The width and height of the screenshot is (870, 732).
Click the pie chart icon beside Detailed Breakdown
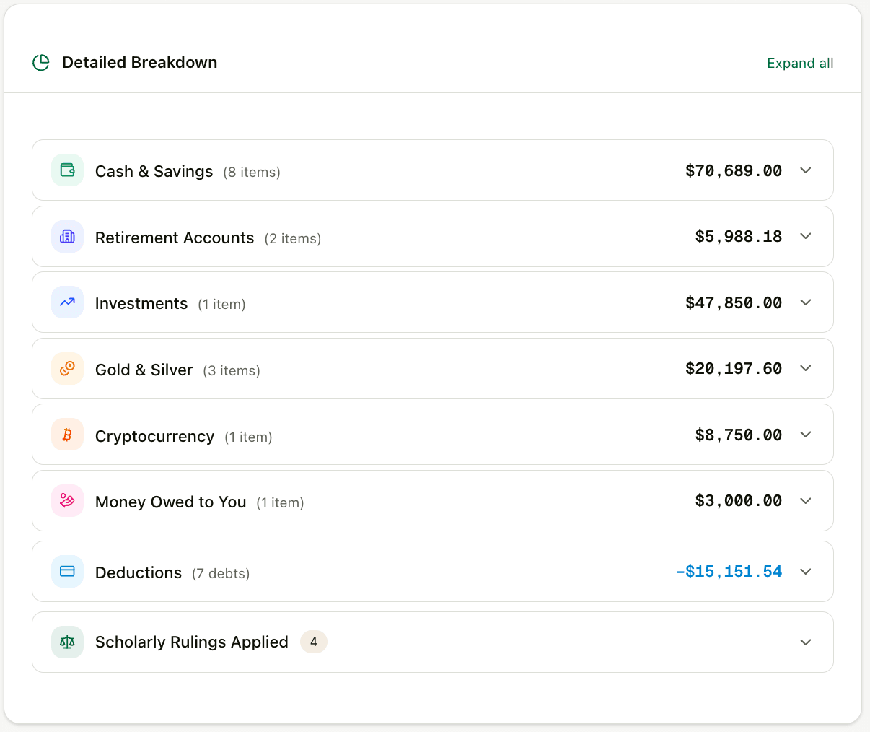pos(41,63)
